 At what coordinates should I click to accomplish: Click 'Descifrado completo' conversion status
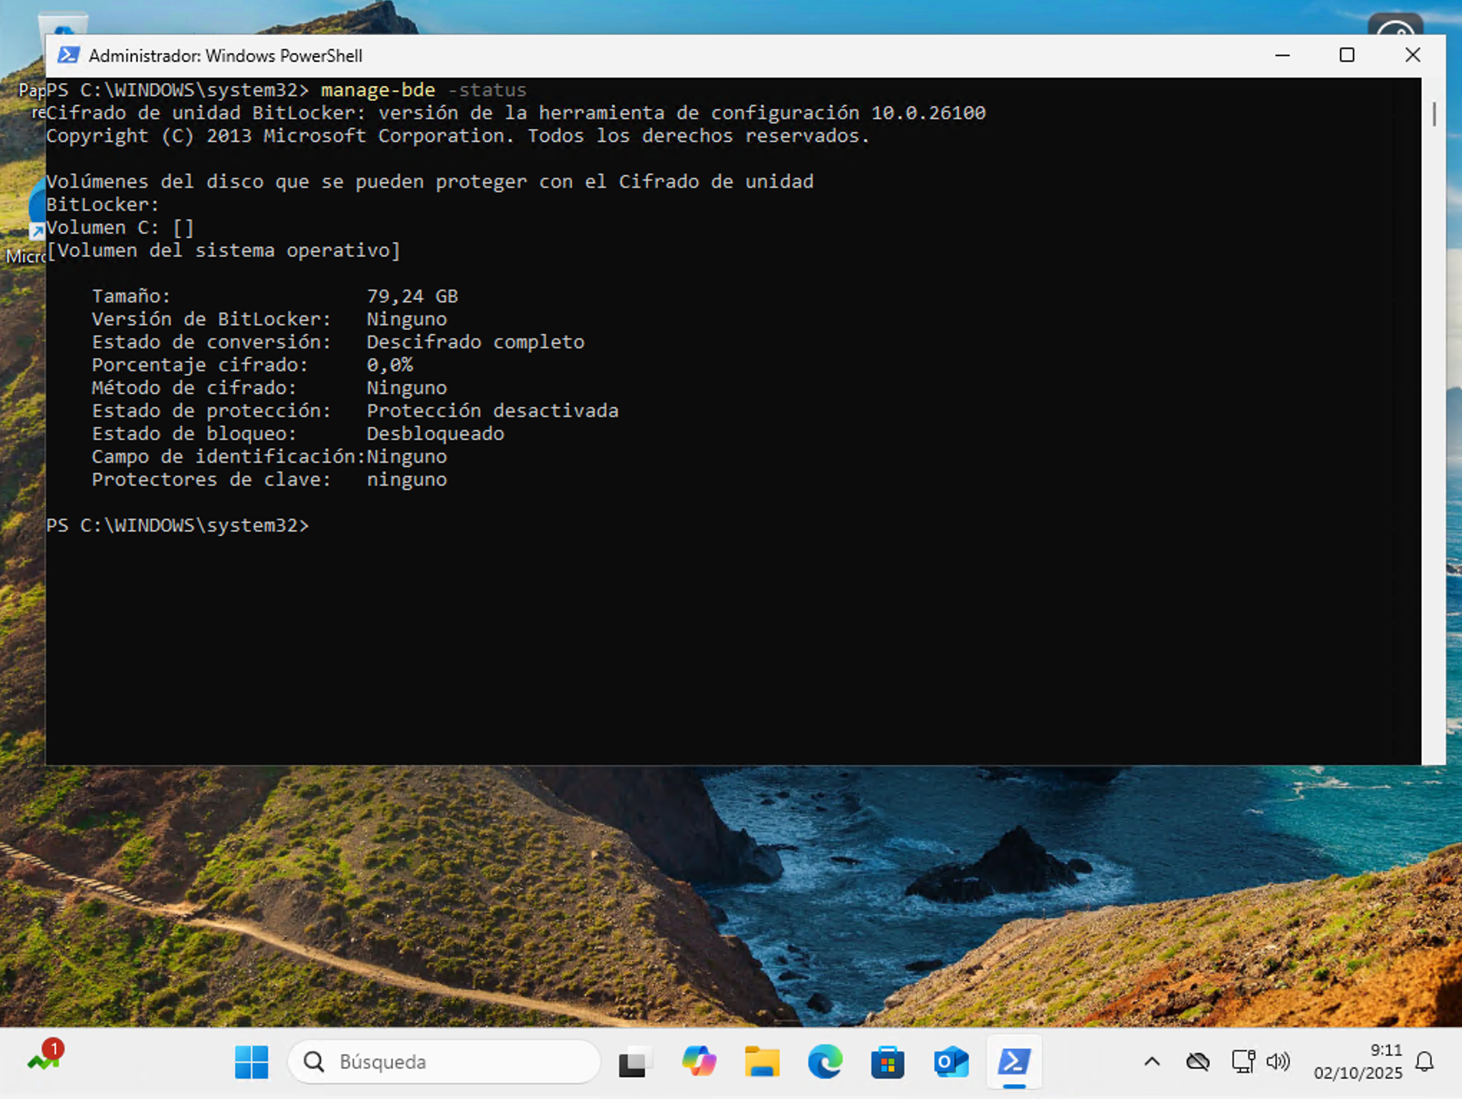tap(475, 342)
